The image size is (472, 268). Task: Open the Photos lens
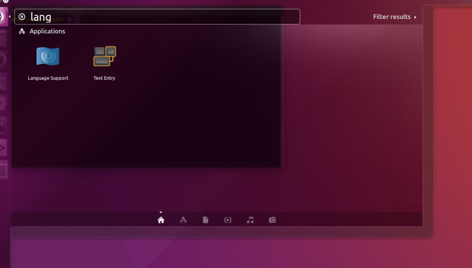pos(272,220)
